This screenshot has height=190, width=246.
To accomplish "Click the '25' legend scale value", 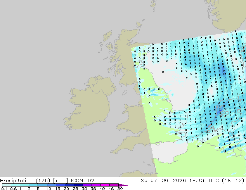I will point(75,188).
